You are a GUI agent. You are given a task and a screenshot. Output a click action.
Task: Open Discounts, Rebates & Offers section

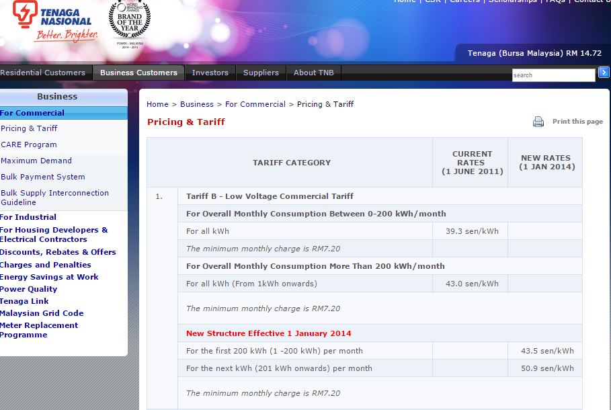click(58, 252)
